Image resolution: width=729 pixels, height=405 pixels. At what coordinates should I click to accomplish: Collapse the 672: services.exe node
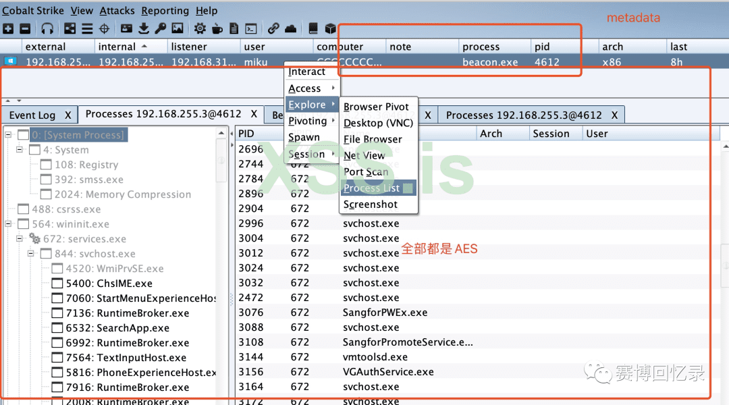point(20,238)
